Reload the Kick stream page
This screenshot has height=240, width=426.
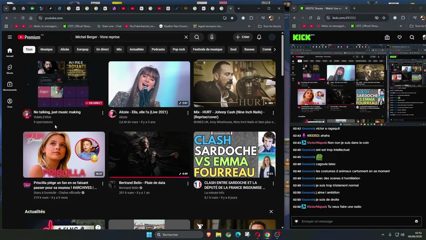311,18
